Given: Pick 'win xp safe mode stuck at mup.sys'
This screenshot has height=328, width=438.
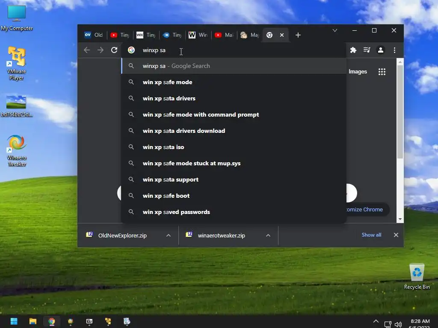Looking at the screenshot, I should tap(234, 164).
